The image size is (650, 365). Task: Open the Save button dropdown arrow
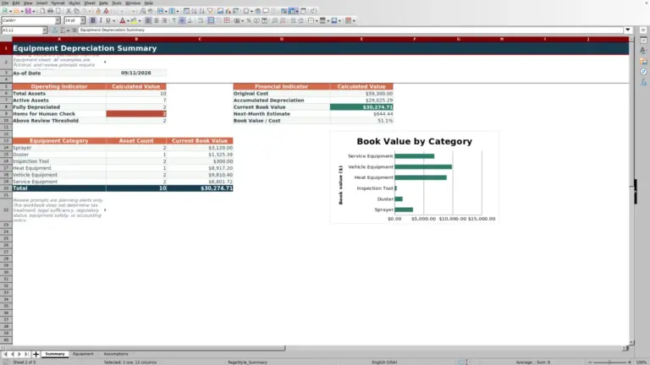[34, 11]
